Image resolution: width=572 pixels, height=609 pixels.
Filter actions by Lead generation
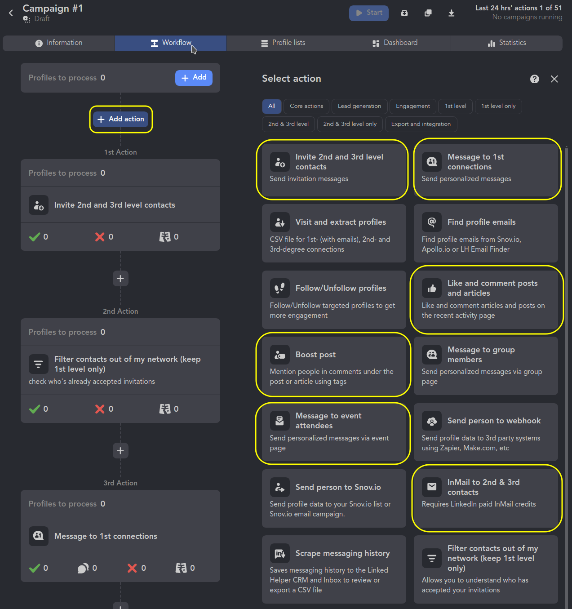(359, 106)
